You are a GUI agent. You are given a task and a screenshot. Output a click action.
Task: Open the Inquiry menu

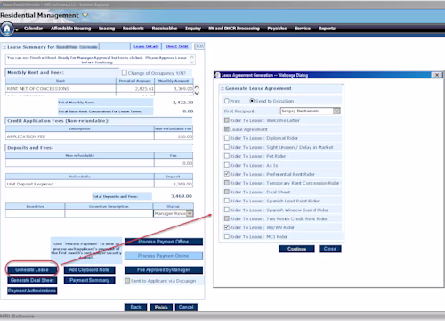[193, 29]
